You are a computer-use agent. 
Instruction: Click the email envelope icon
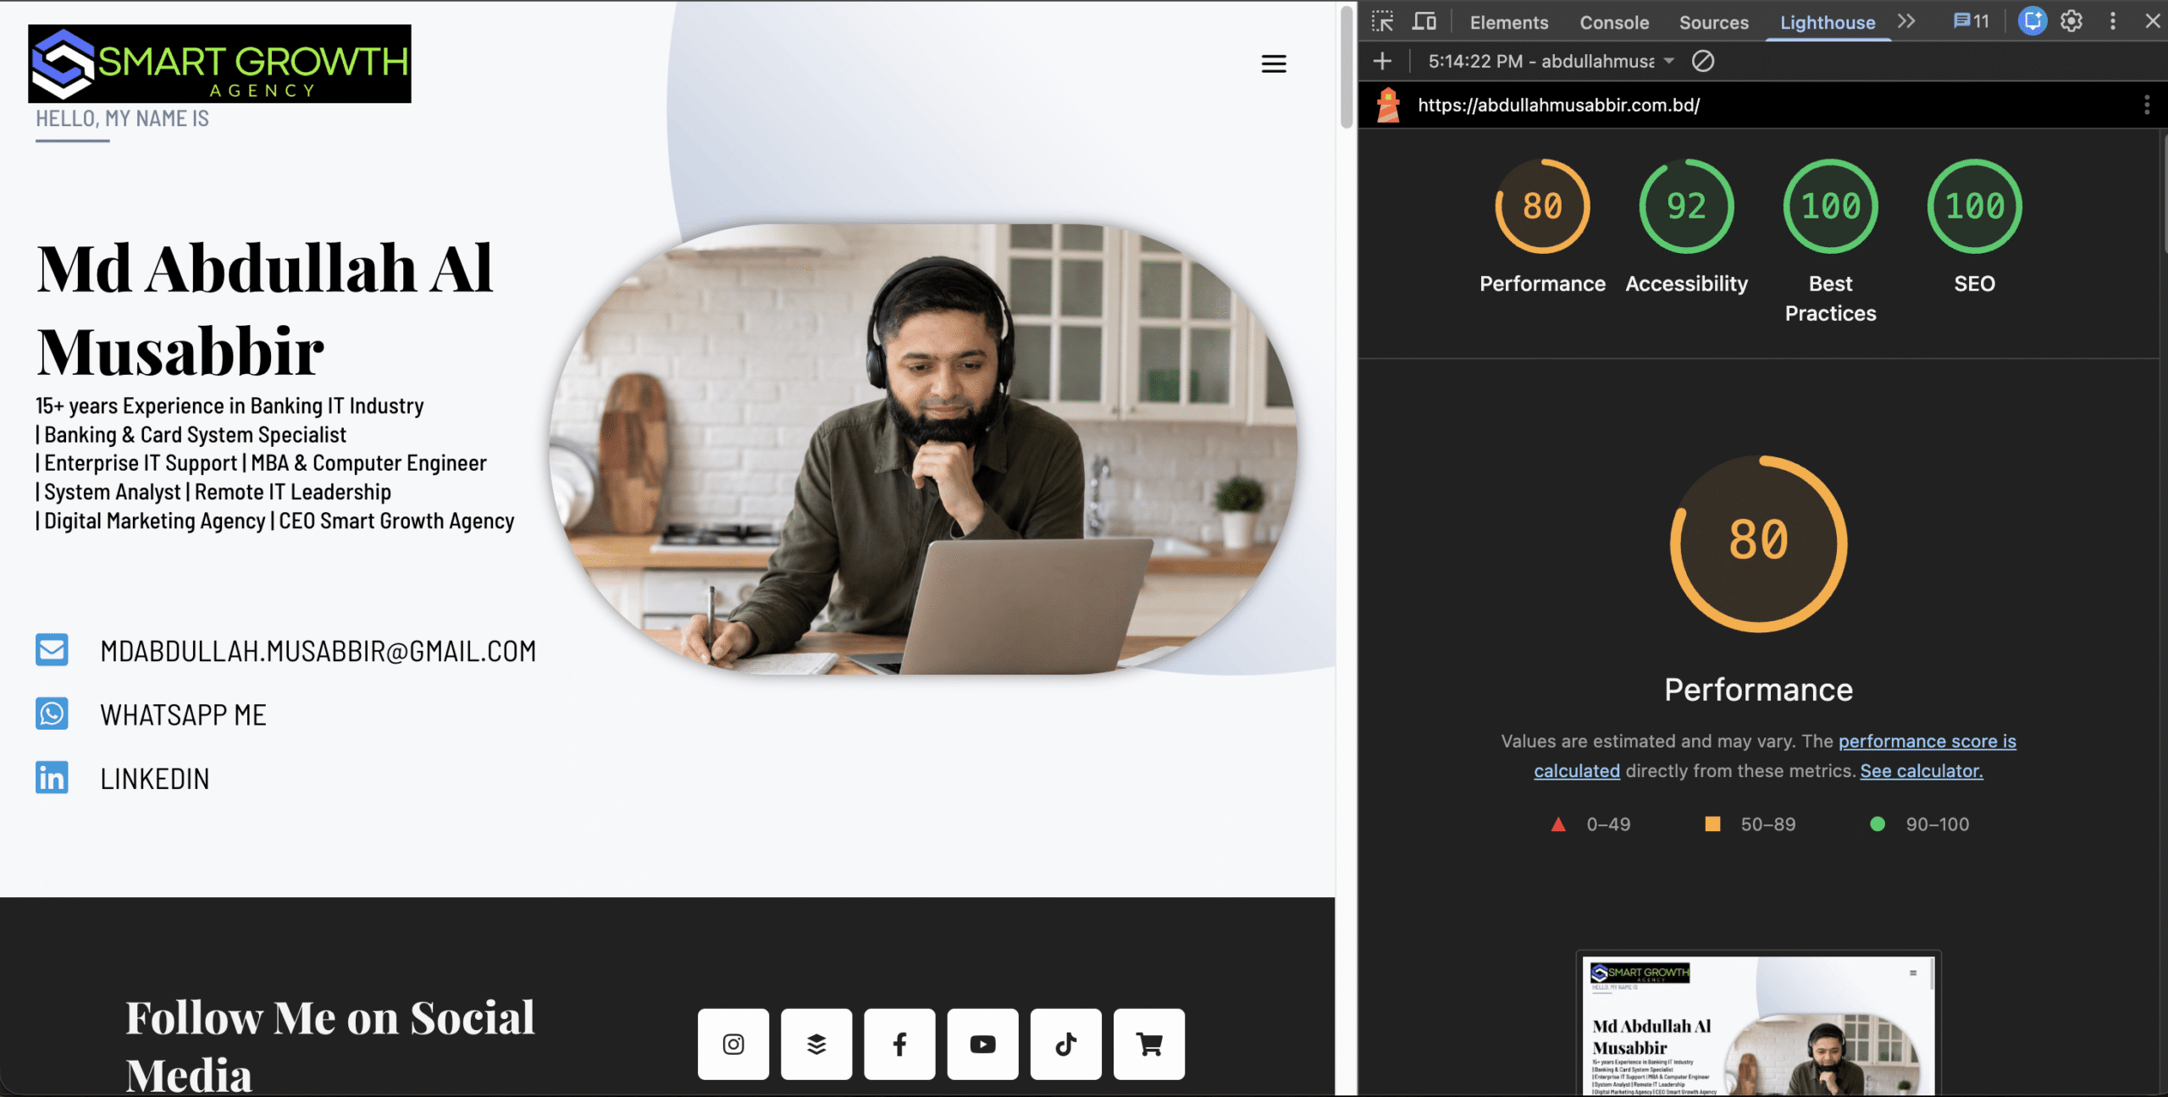(x=52, y=650)
